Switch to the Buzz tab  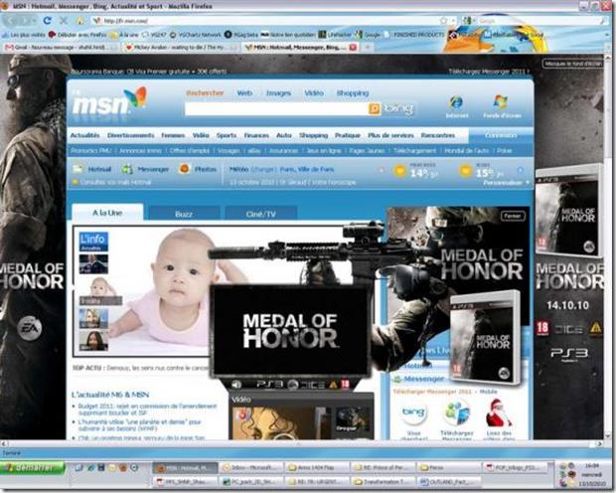click(184, 214)
